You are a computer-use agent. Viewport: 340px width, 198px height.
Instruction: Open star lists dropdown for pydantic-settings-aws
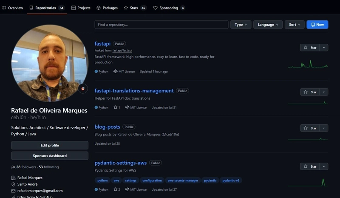pyautogui.click(x=324, y=166)
